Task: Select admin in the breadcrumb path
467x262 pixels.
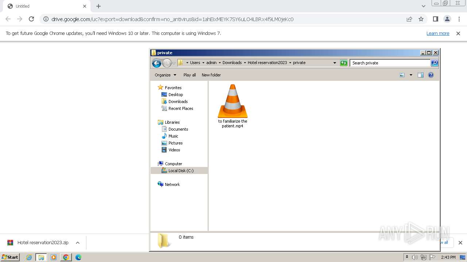Action: 211,63
